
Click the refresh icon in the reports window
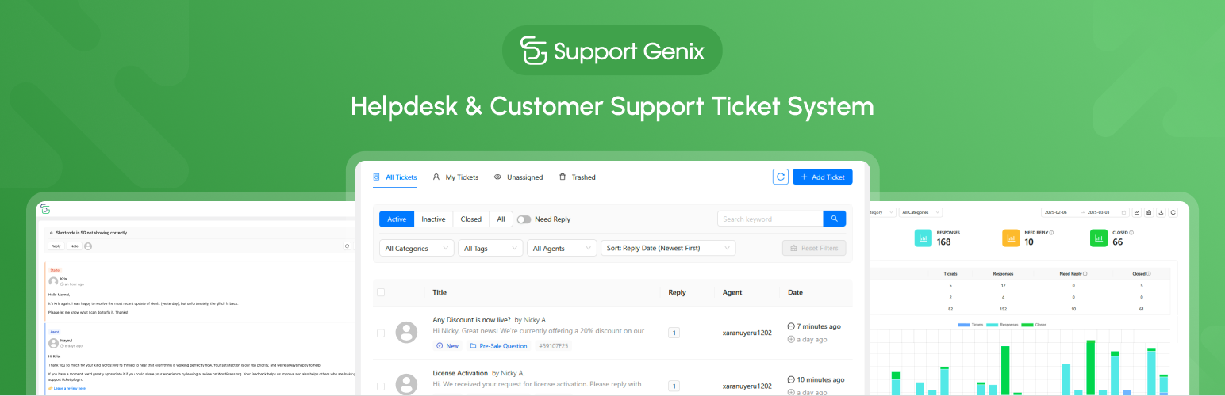(1173, 212)
